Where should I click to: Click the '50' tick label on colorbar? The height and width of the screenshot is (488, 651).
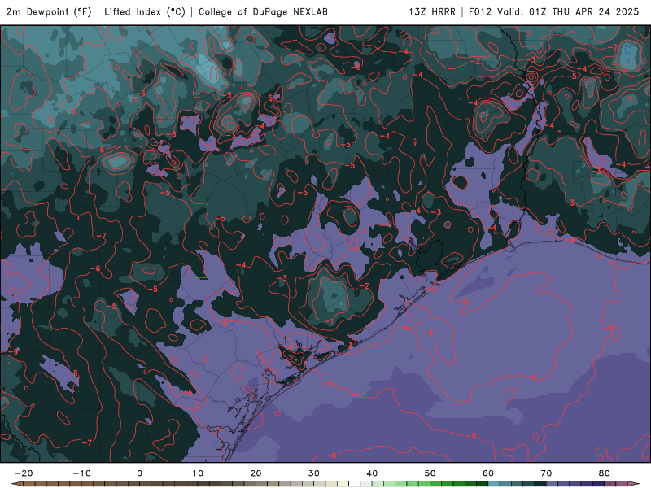point(430,473)
